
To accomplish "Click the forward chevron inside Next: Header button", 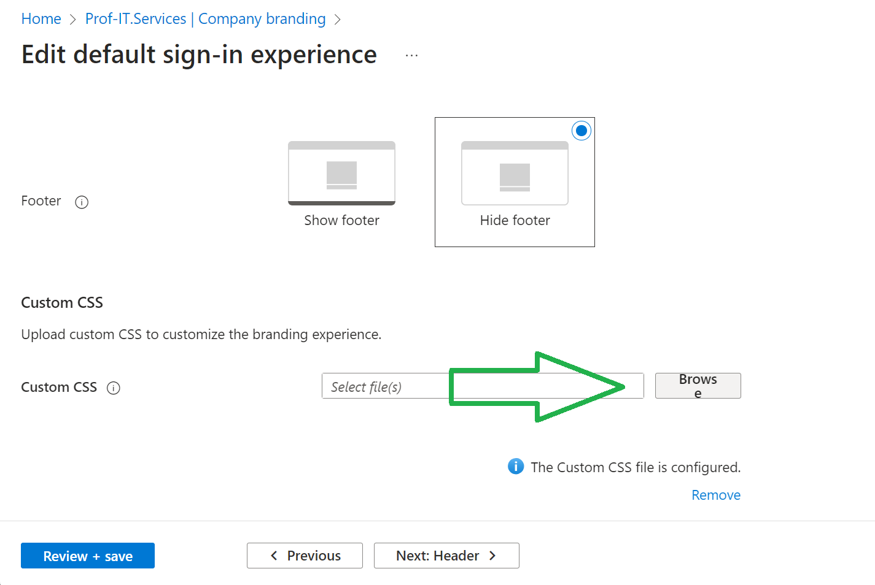I will click(x=492, y=556).
